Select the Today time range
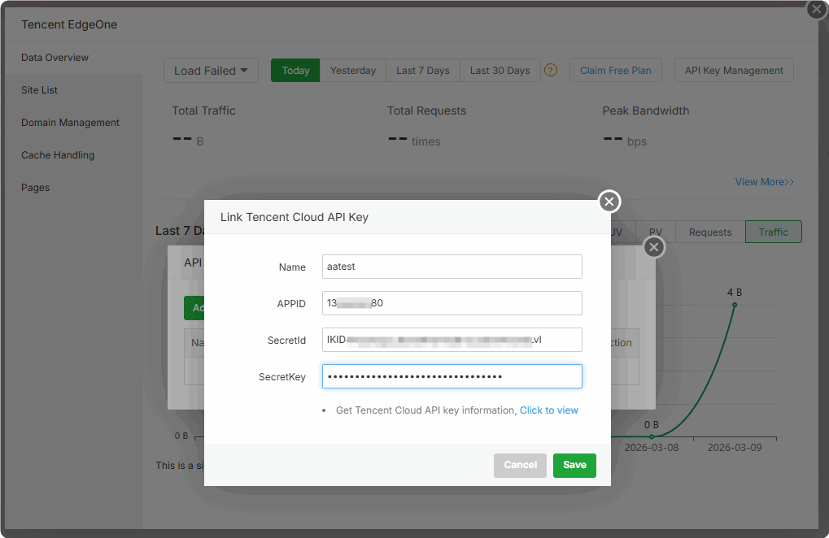The width and height of the screenshot is (829, 538). [x=295, y=70]
